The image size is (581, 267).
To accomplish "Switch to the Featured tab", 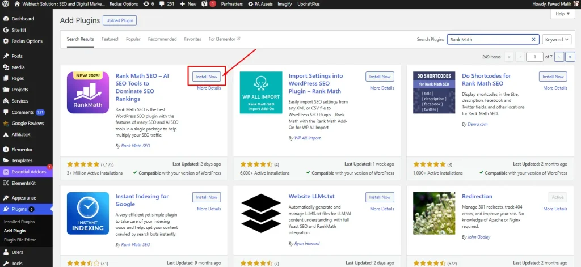I will coord(110,39).
